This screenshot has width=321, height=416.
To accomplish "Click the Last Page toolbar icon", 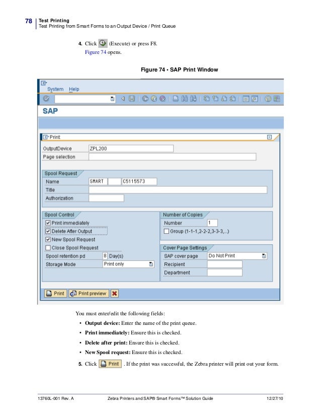I will click(x=232, y=99).
